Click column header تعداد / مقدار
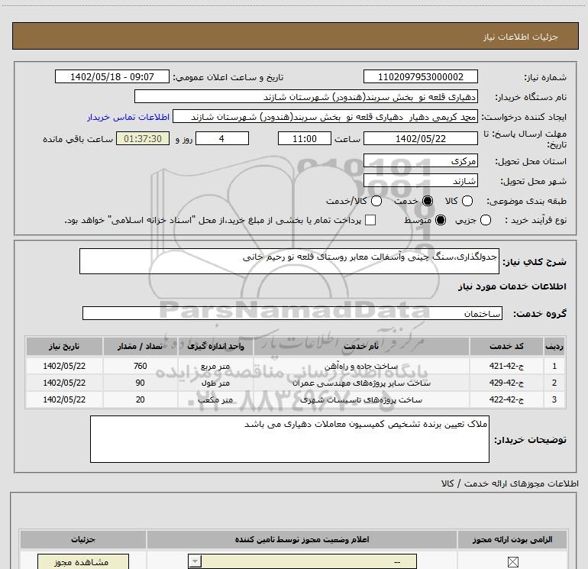Viewport: 588px width, 569px height. [x=141, y=346]
